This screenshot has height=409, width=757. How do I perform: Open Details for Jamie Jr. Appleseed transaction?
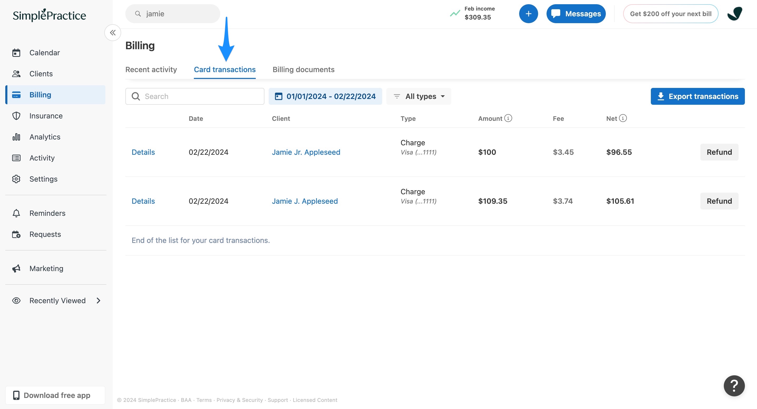[x=143, y=152]
